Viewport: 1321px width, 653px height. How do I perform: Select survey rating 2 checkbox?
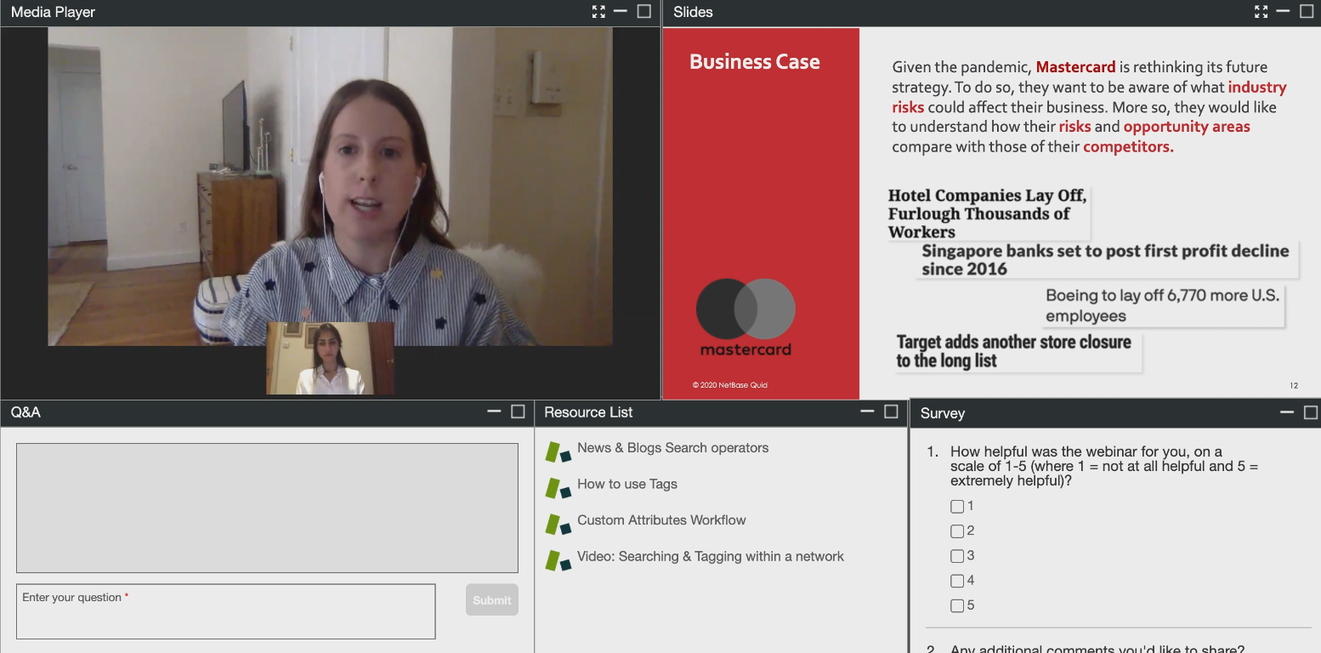click(957, 531)
